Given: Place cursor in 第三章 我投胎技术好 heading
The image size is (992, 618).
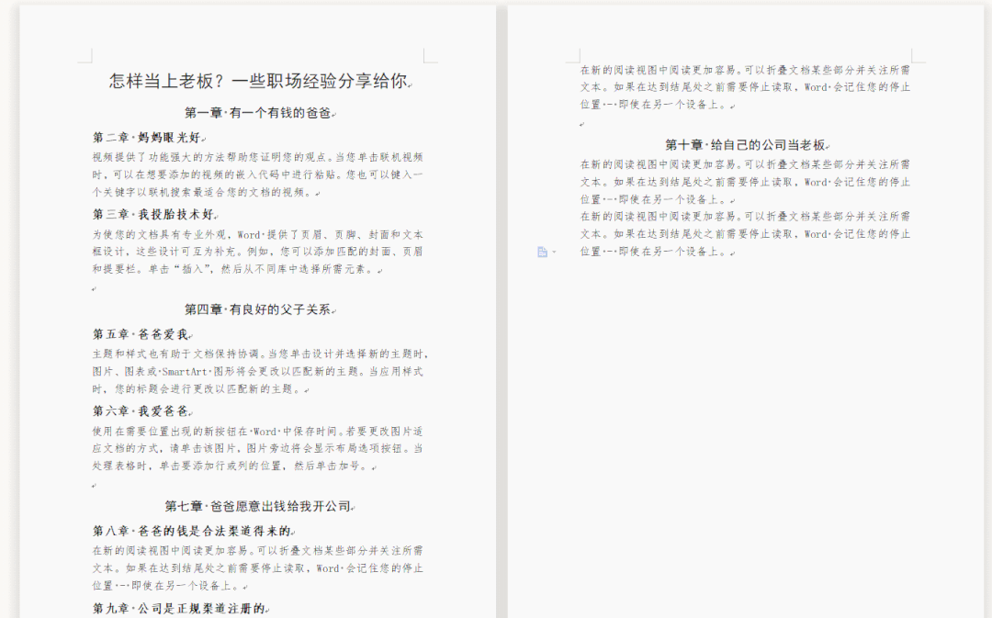Looking at the screenshot, I should [x=153, y=215].
